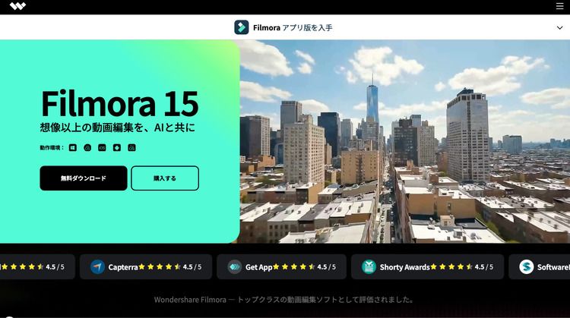The width and height of the screenshot is (570, 318).
Task: Click the Shorty Awards logo icon
Action: point(369,267)
